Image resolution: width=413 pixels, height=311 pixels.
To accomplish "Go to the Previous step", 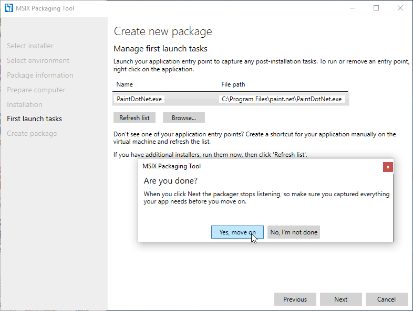I will pyautogui.click(x=295, y=299).
